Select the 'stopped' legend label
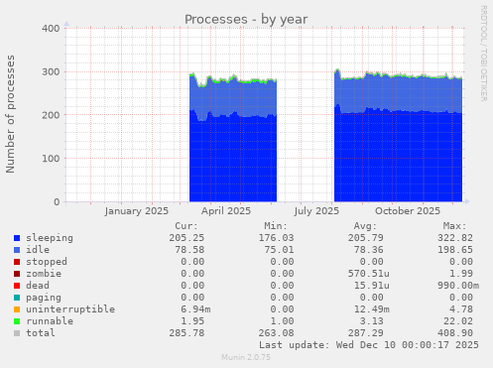The width and height of the screenshot is (493, 368). (x=47, y=262)
